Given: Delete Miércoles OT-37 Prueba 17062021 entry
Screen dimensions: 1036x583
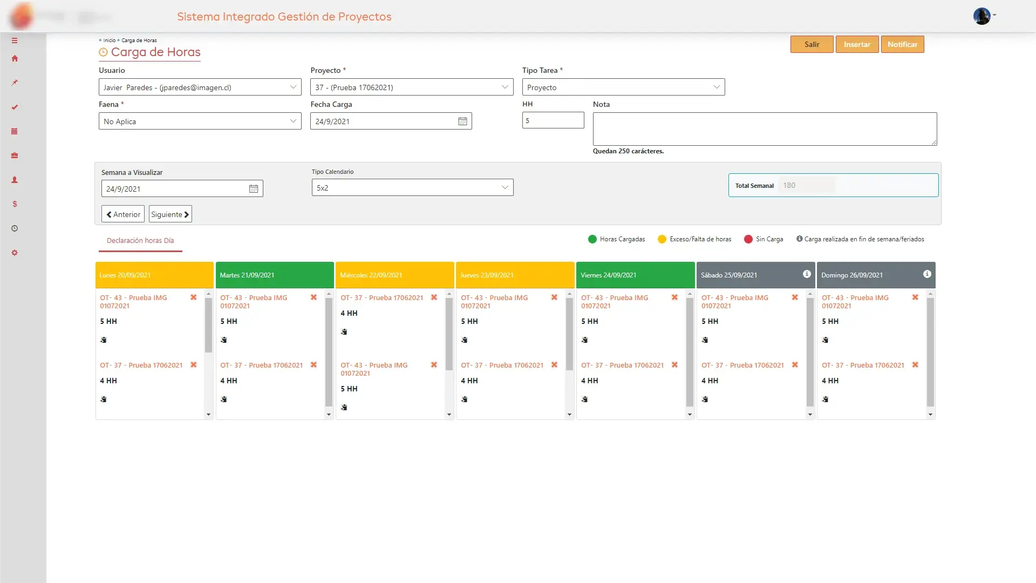Looking at the screenshot, I should 434,297.
